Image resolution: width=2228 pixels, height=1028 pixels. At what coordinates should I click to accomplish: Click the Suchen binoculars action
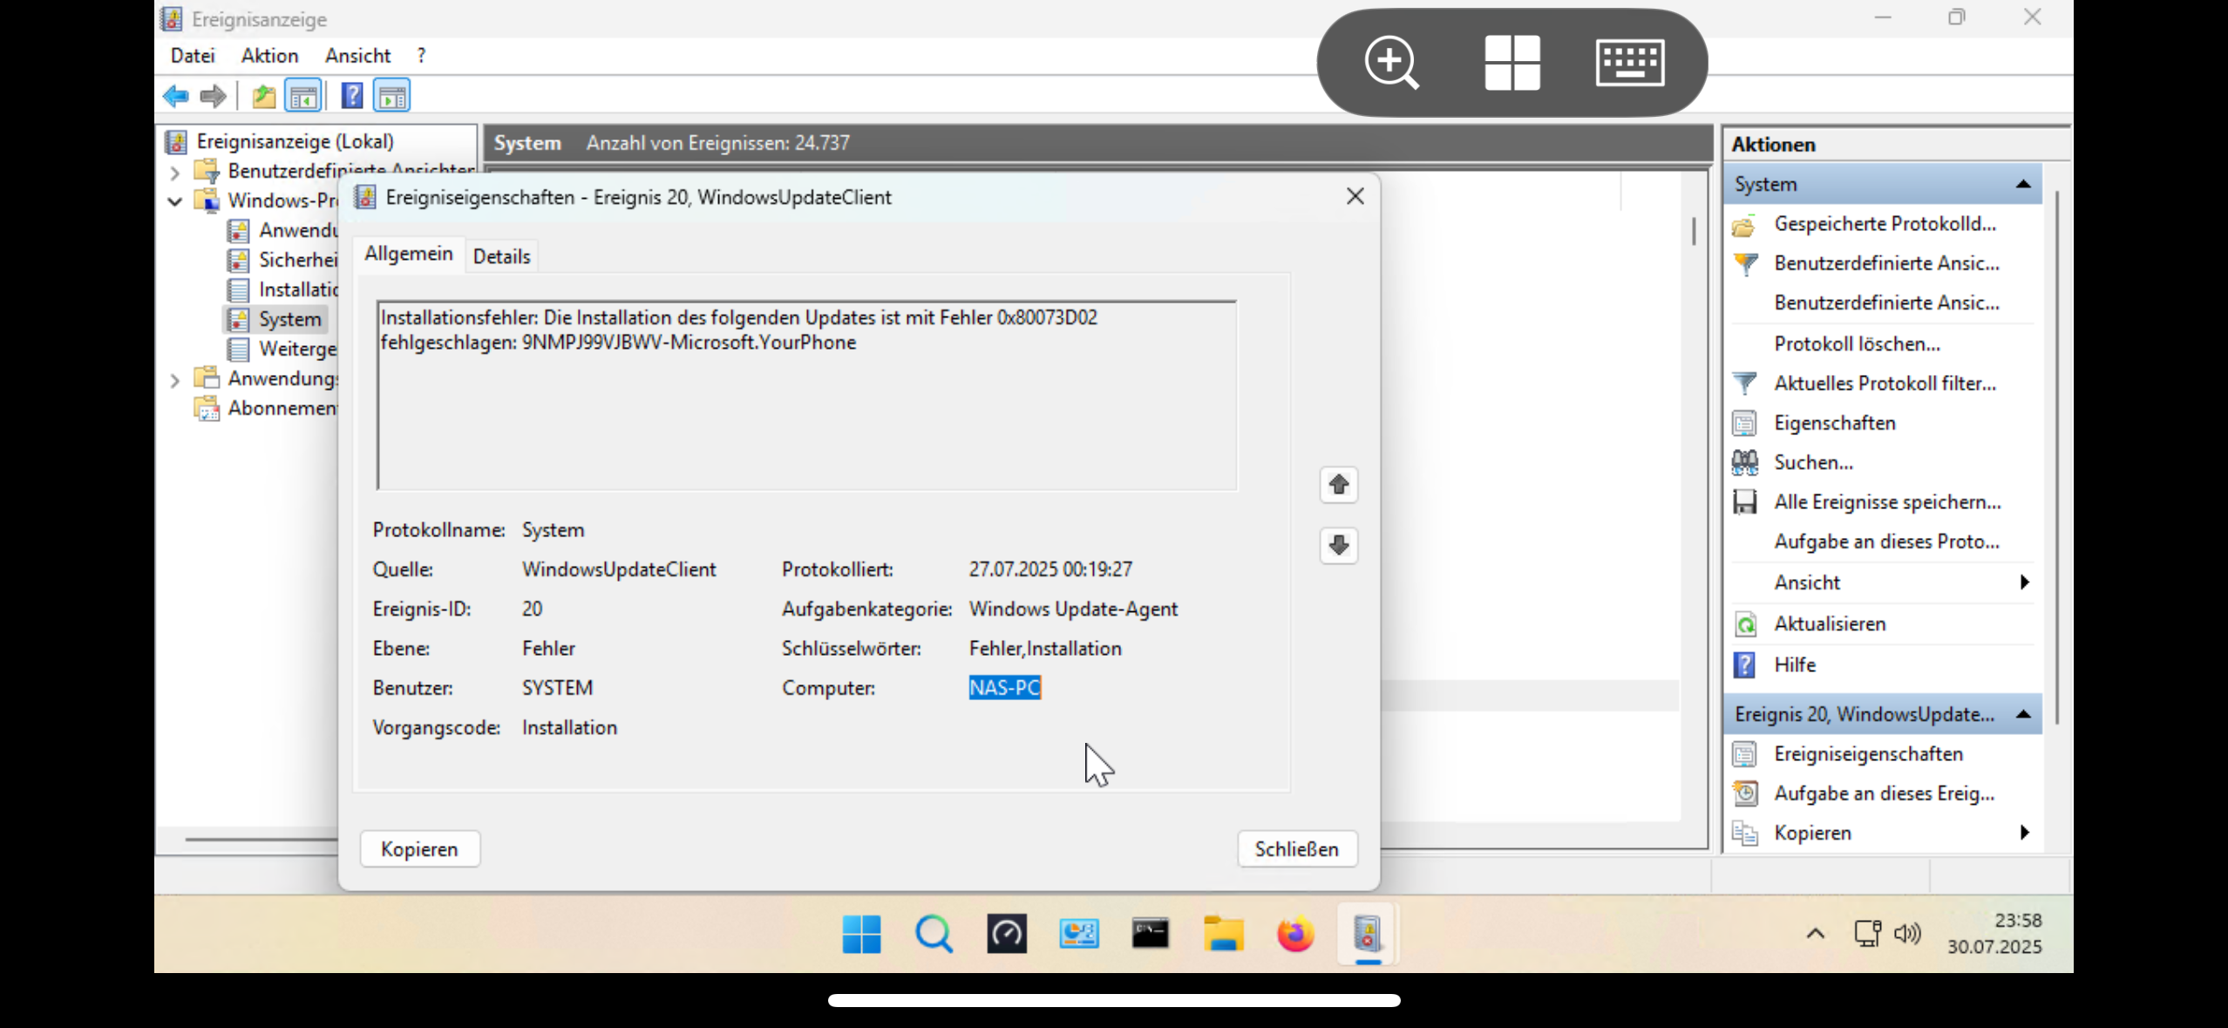point(1813,463)
